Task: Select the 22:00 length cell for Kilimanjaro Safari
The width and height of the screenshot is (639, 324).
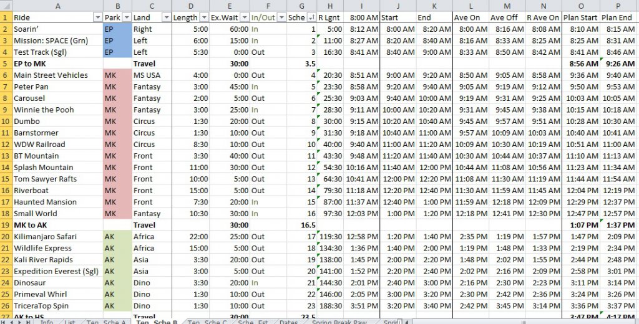Action: tap(191, 237)
